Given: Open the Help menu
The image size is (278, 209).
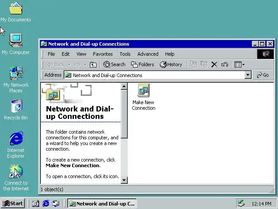Looking at the screenshot, I should [170, 54].
